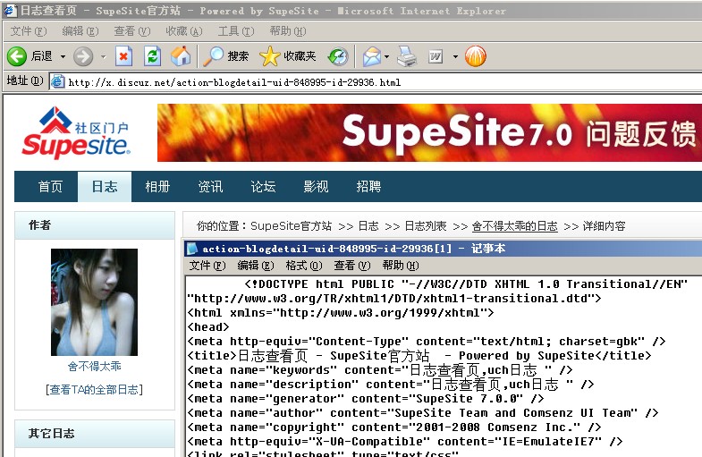Click the Notepad title bar text
The image size is (702, 457).
click(354, 249)
